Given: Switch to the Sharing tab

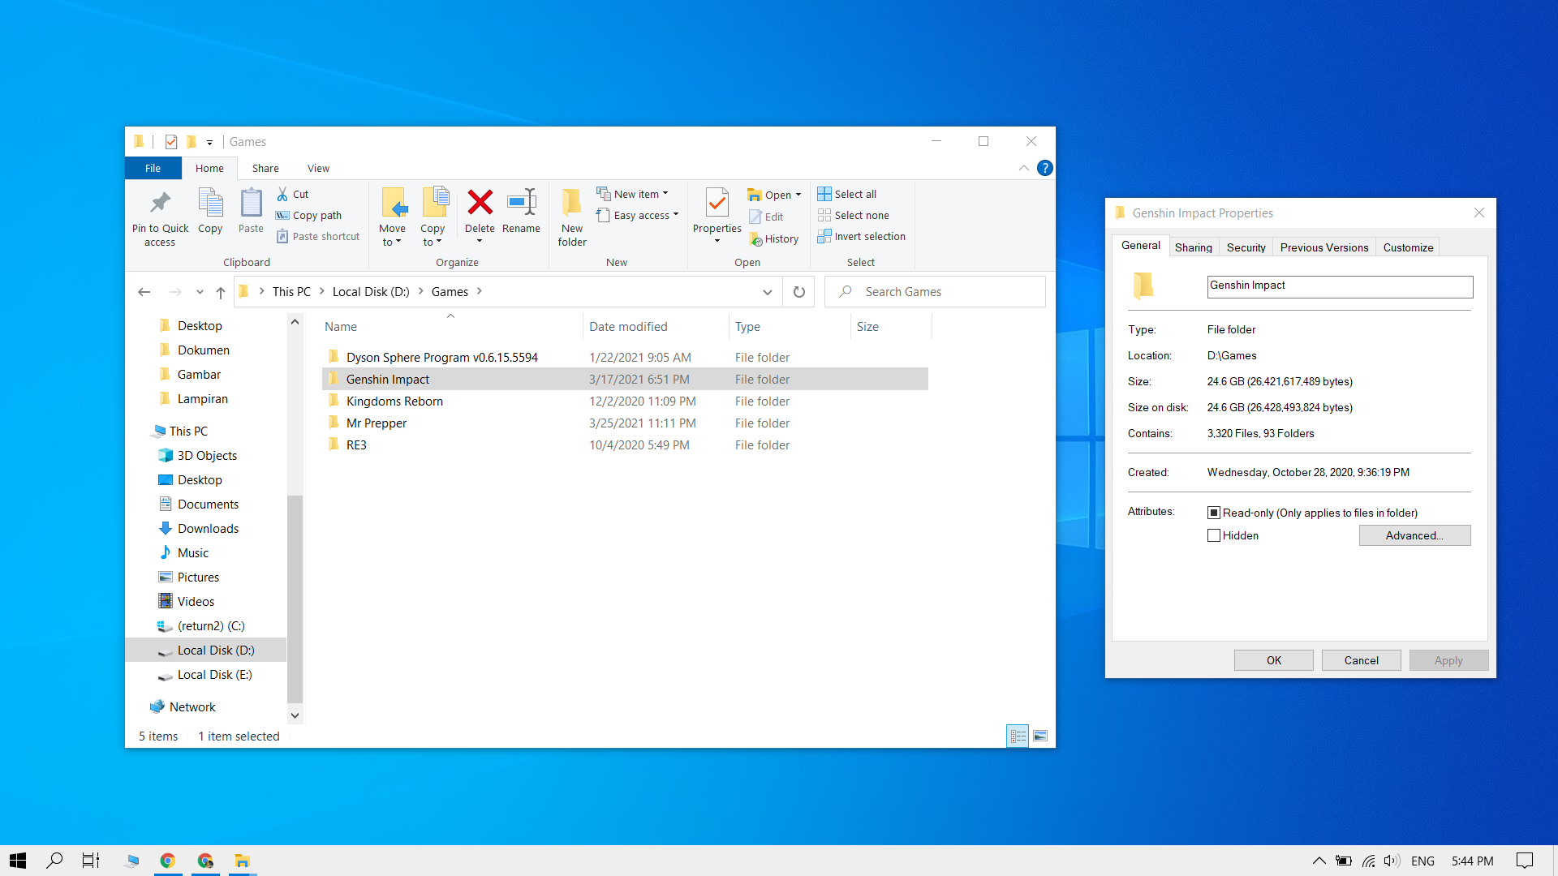Looking at the screenshot, I should pos(1194,247).
